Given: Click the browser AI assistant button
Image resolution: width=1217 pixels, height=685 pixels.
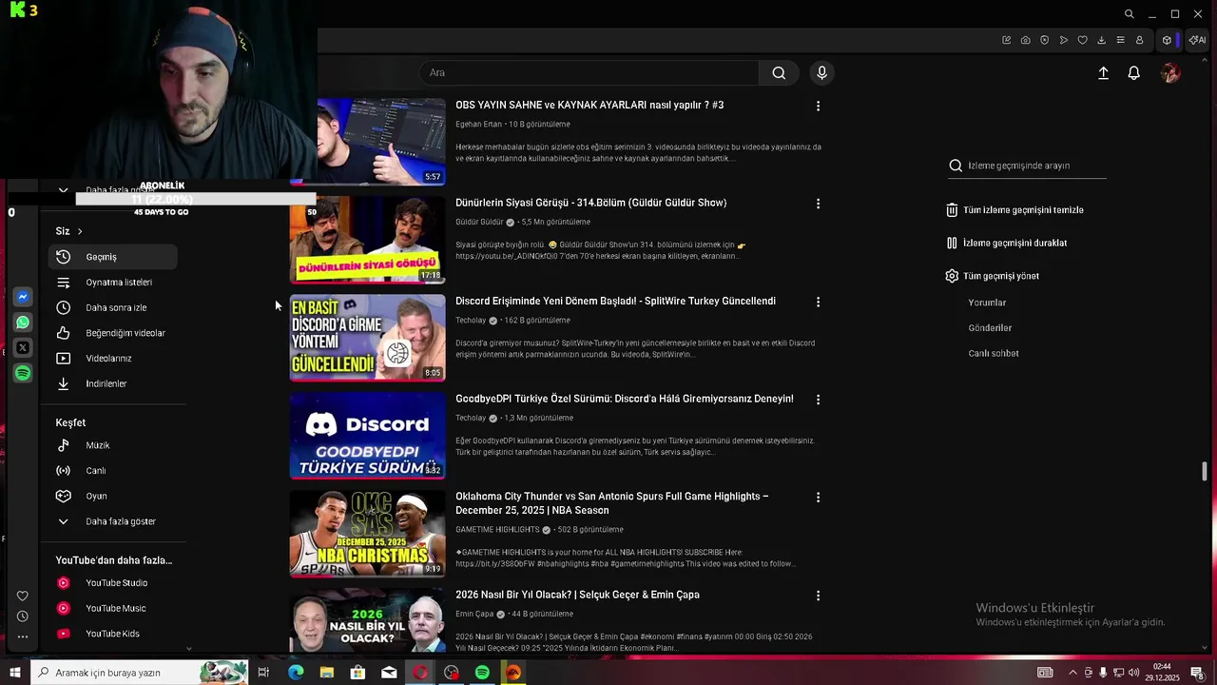Looking at the screenshot, I should [1198, 40].
